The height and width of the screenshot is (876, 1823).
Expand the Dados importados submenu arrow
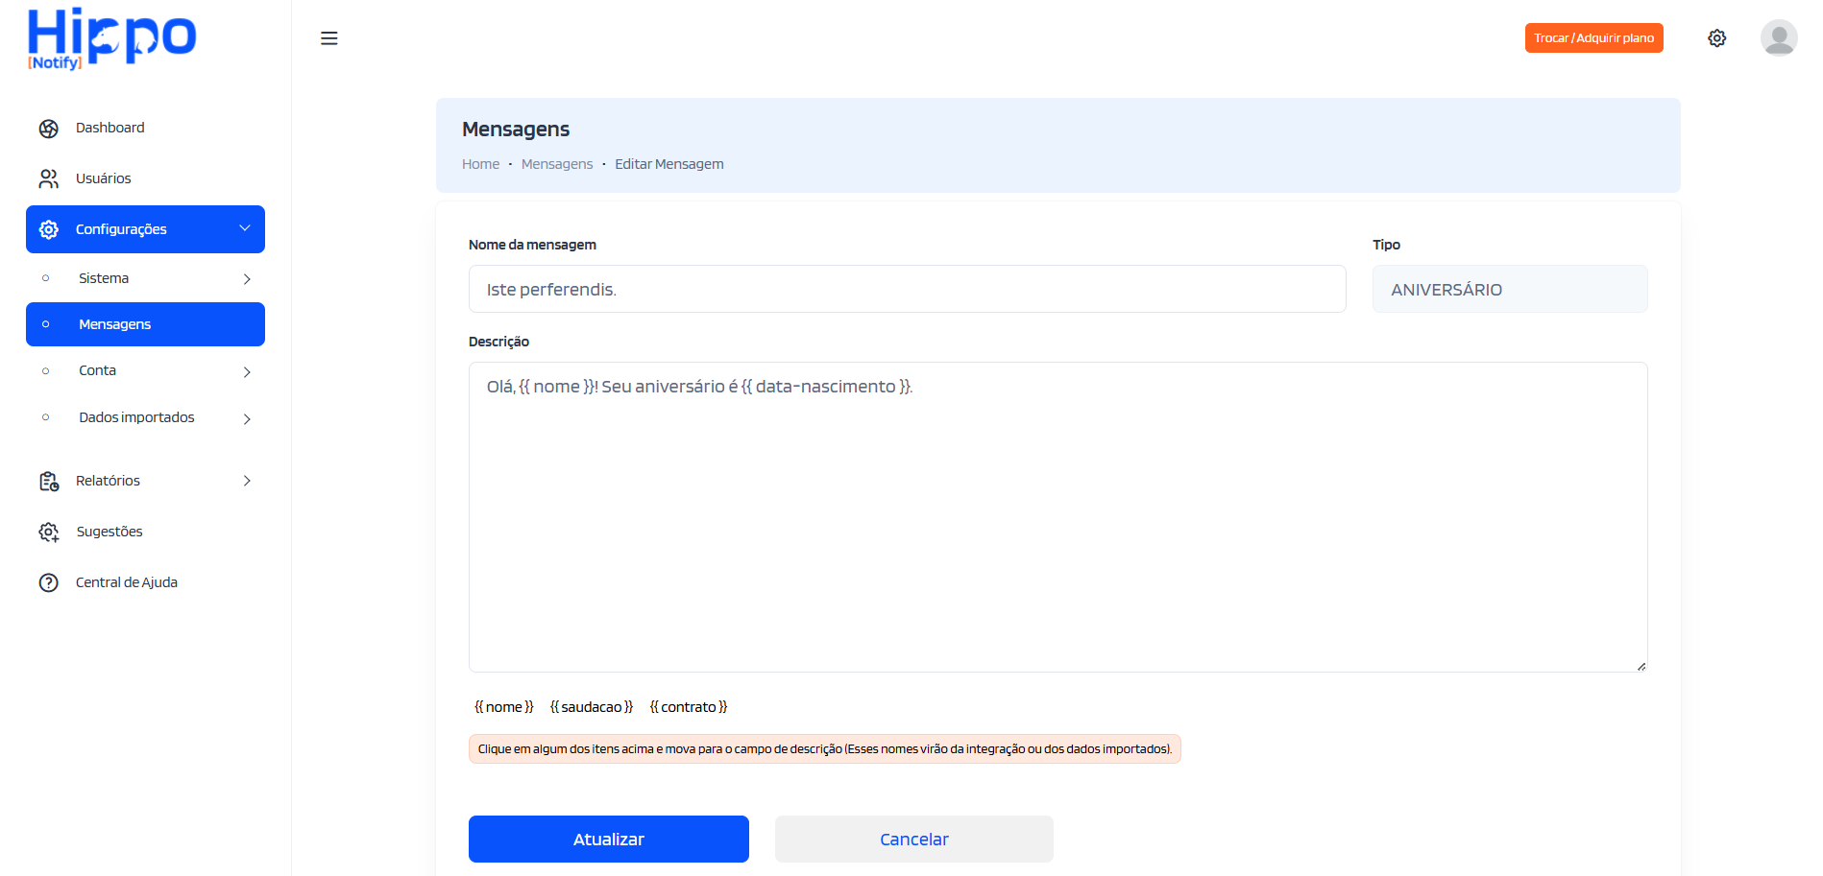(x=247, y=419)
